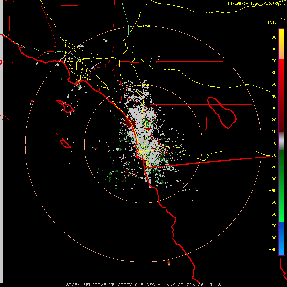Click the NEXLAB-College of DuPage credit text
This screenshot has height=287, width=287.
(256, 4)
